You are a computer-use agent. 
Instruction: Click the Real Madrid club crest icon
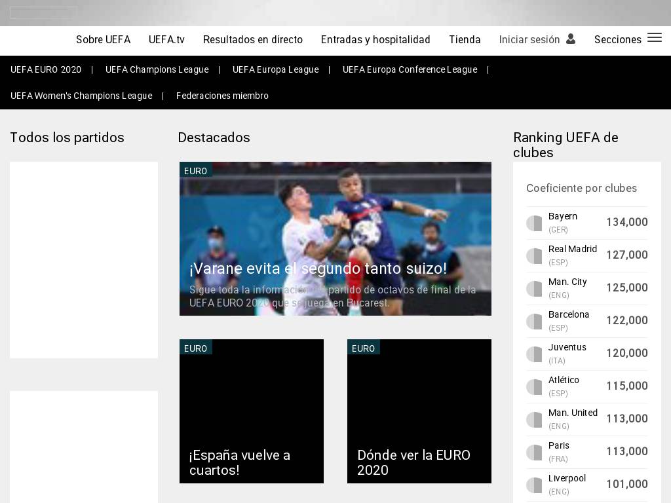pyautogui.click(x=534, y=256)
